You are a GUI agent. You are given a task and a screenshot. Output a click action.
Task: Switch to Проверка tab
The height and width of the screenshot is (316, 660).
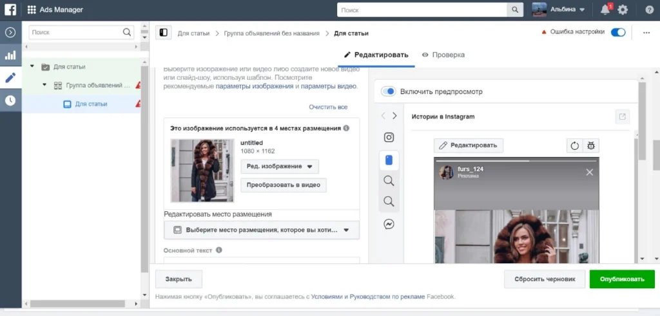pyautogui.click(x=443, y=55)
